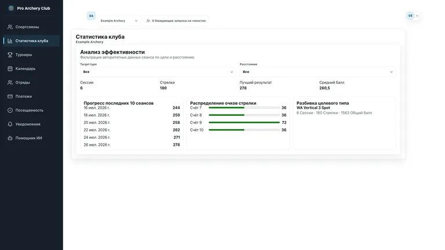Click the Анализ эффективности heading

click(x=112, y=52)
